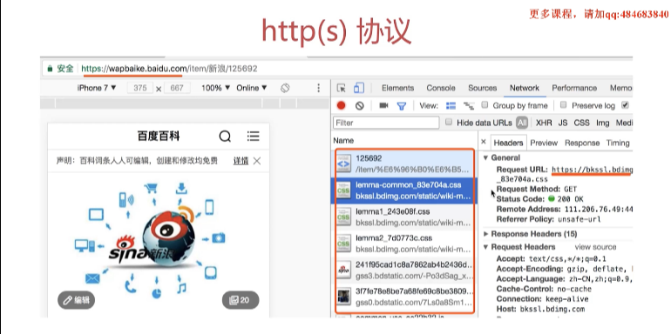Screen dimensions: 671x334
Task: Switch to the Headers detail tab
Action: [508, 143]
